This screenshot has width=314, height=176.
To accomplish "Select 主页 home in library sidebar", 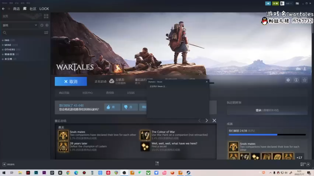I will click(x=5, y=16).
